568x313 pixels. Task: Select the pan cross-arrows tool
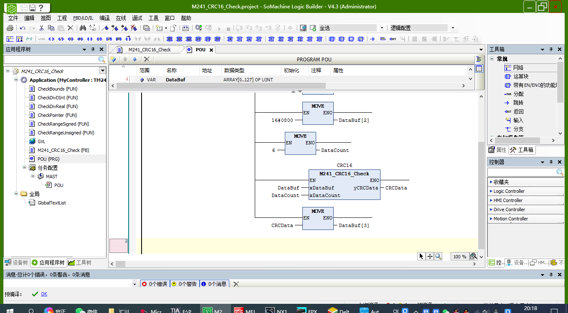pyautogui.click(x=430, y=256)
